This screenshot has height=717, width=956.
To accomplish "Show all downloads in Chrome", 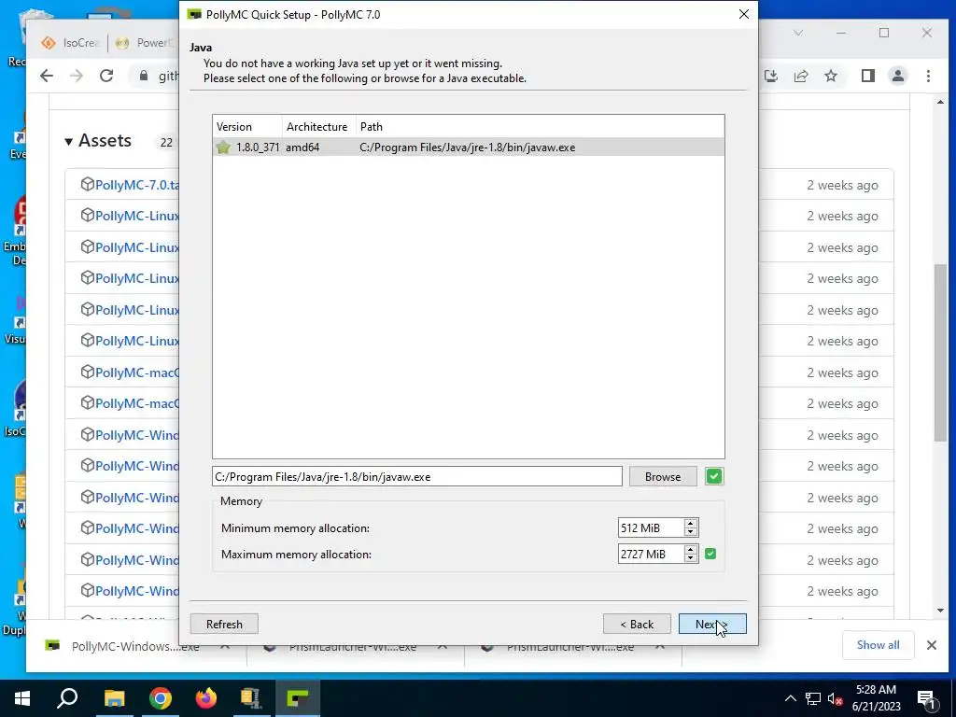I will [x=878, y=645].
